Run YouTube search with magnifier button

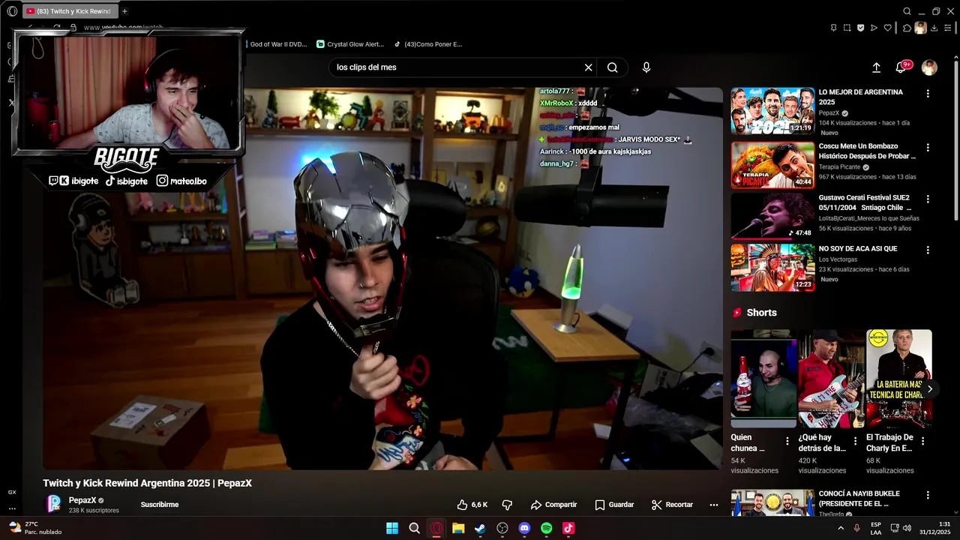(613, 67)
